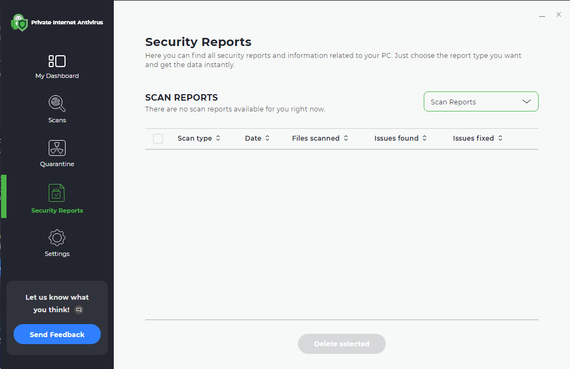Close the antivirus window

(559, 15)
